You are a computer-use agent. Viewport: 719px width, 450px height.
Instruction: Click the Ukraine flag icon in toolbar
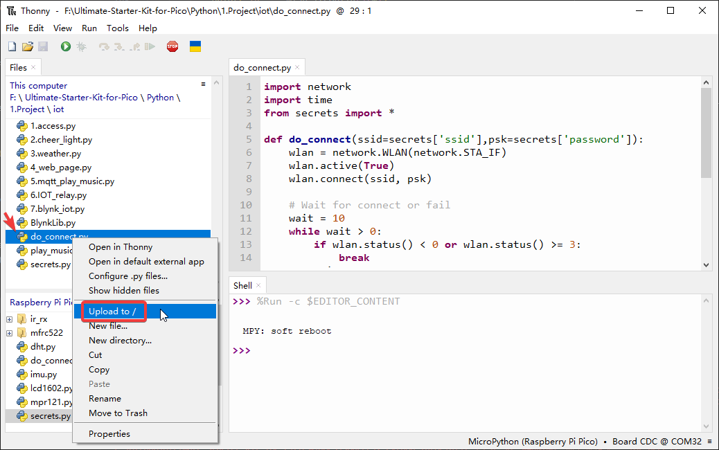tap(195, 46)
